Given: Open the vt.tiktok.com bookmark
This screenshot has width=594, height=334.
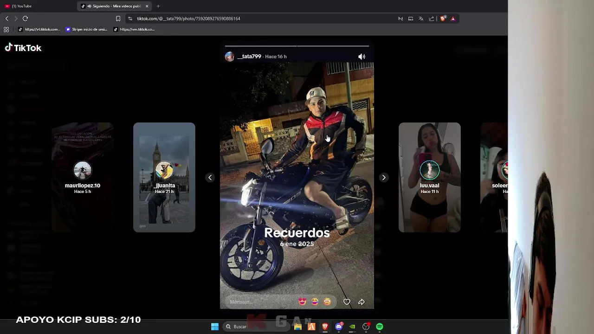Looking at the screenshot, I should point(39,29).
